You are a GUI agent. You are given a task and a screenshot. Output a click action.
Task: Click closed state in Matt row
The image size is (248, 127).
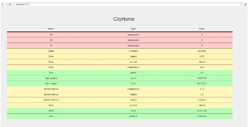(x=202, y=105)
